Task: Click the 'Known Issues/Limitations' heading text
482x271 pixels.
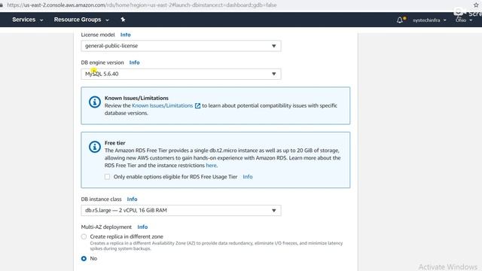Action: point(136,98)
